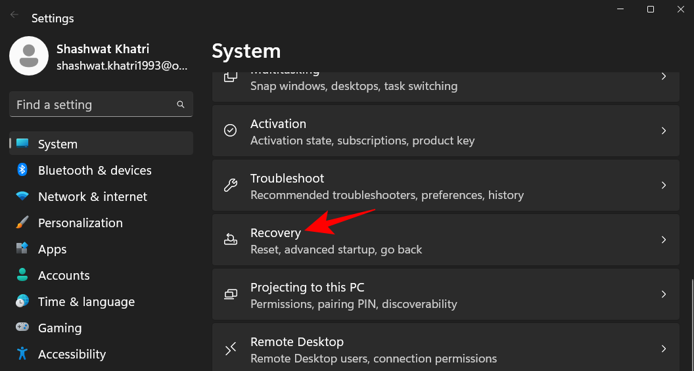Click 'Snap windows, desktops, task switching' text

click(x=354, y=86)
